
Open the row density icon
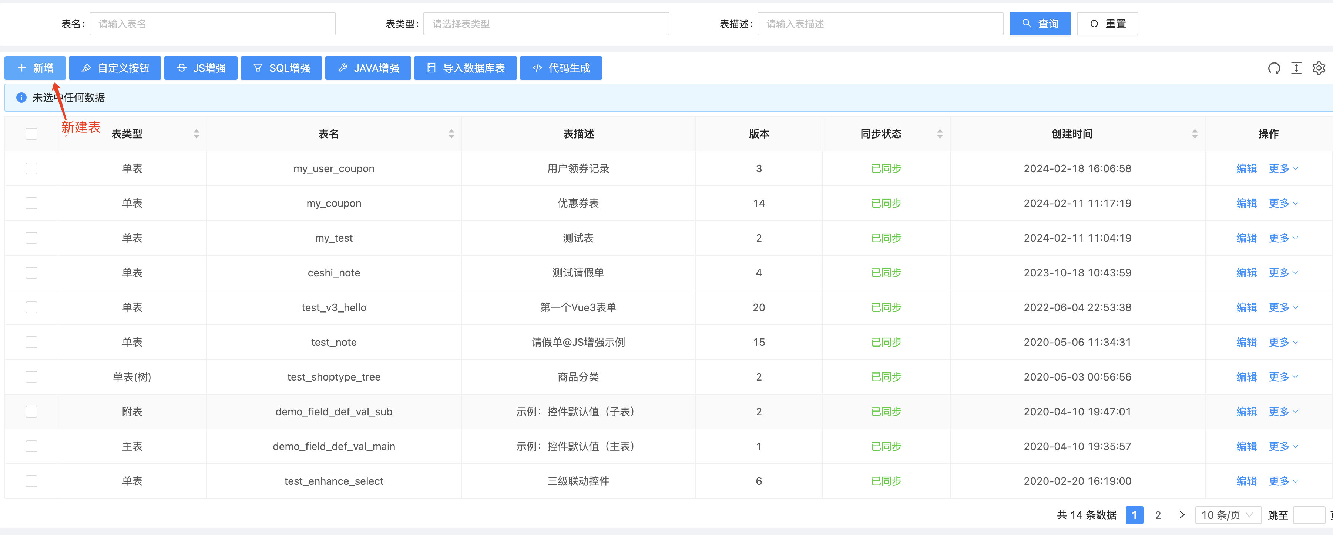click(x=1296, y=68)
